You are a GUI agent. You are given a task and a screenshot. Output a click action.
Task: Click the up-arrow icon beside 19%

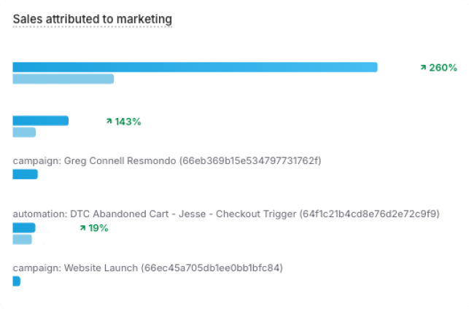[x=82, y=228]
